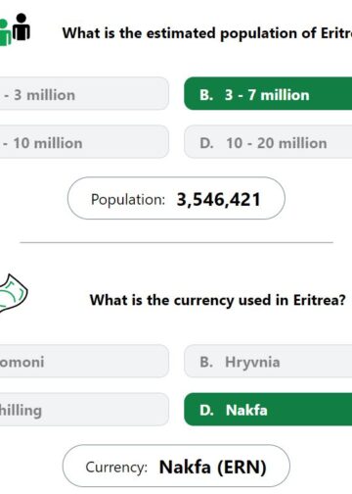The image size is (352, 494).
Task: Click the Population: 3,546,421 info pill
Action: 176,198
